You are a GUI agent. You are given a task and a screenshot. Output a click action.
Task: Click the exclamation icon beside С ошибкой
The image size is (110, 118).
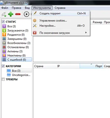click(x=4, y=60)
